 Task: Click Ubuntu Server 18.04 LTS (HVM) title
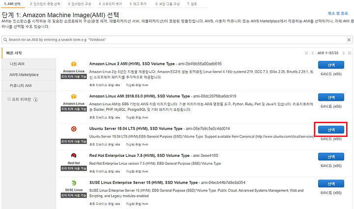click(x=136, y=129)
